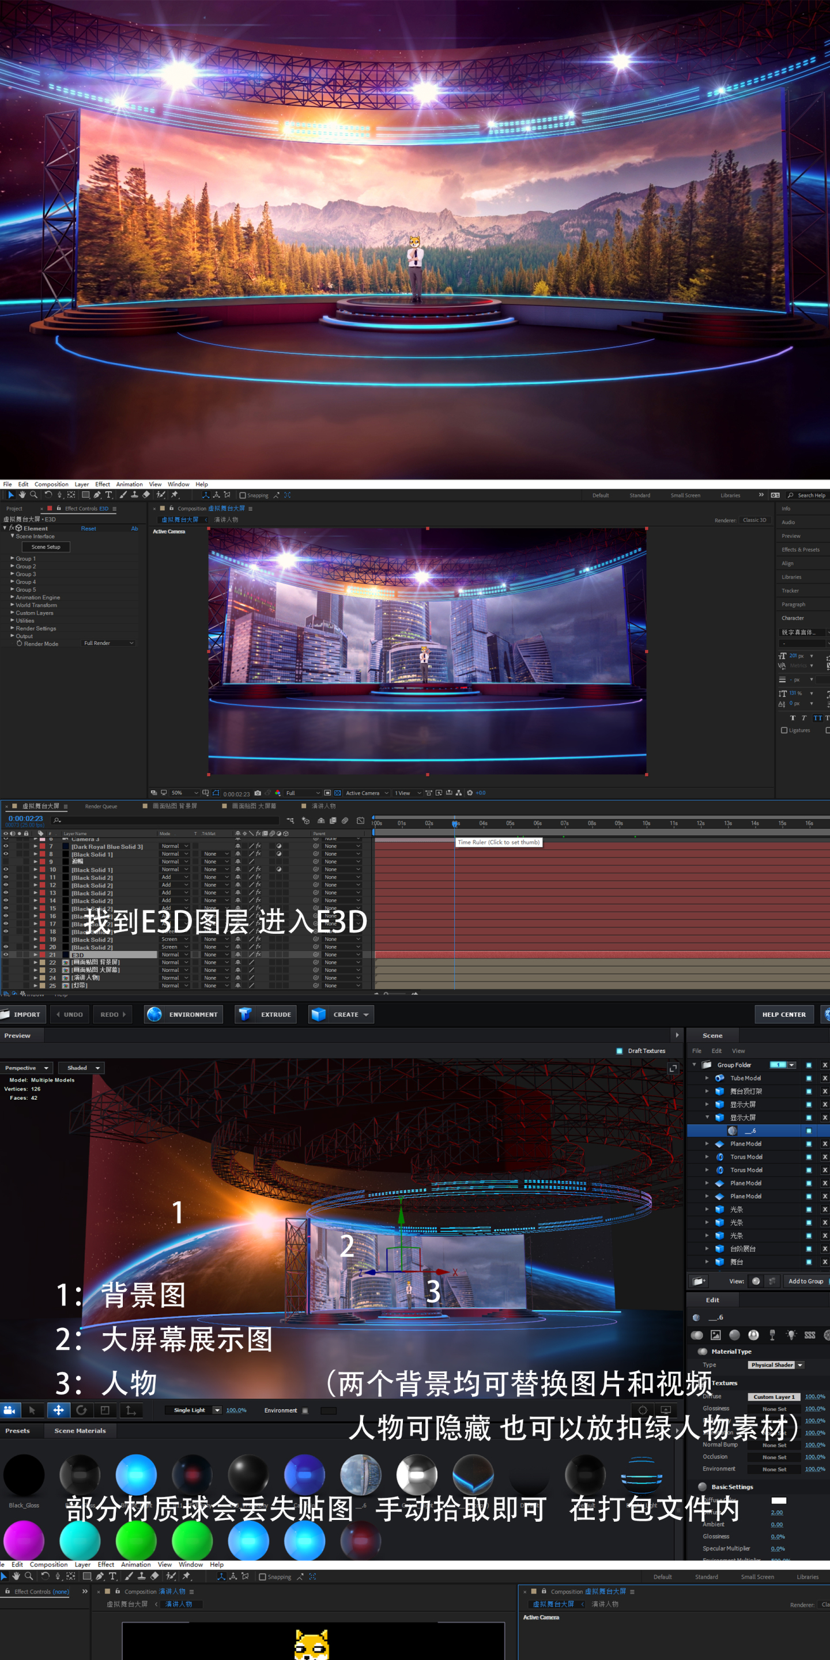Open the Render Mode Full Render dropdown
Screen dimensions: 830x1660
[108, 643]
